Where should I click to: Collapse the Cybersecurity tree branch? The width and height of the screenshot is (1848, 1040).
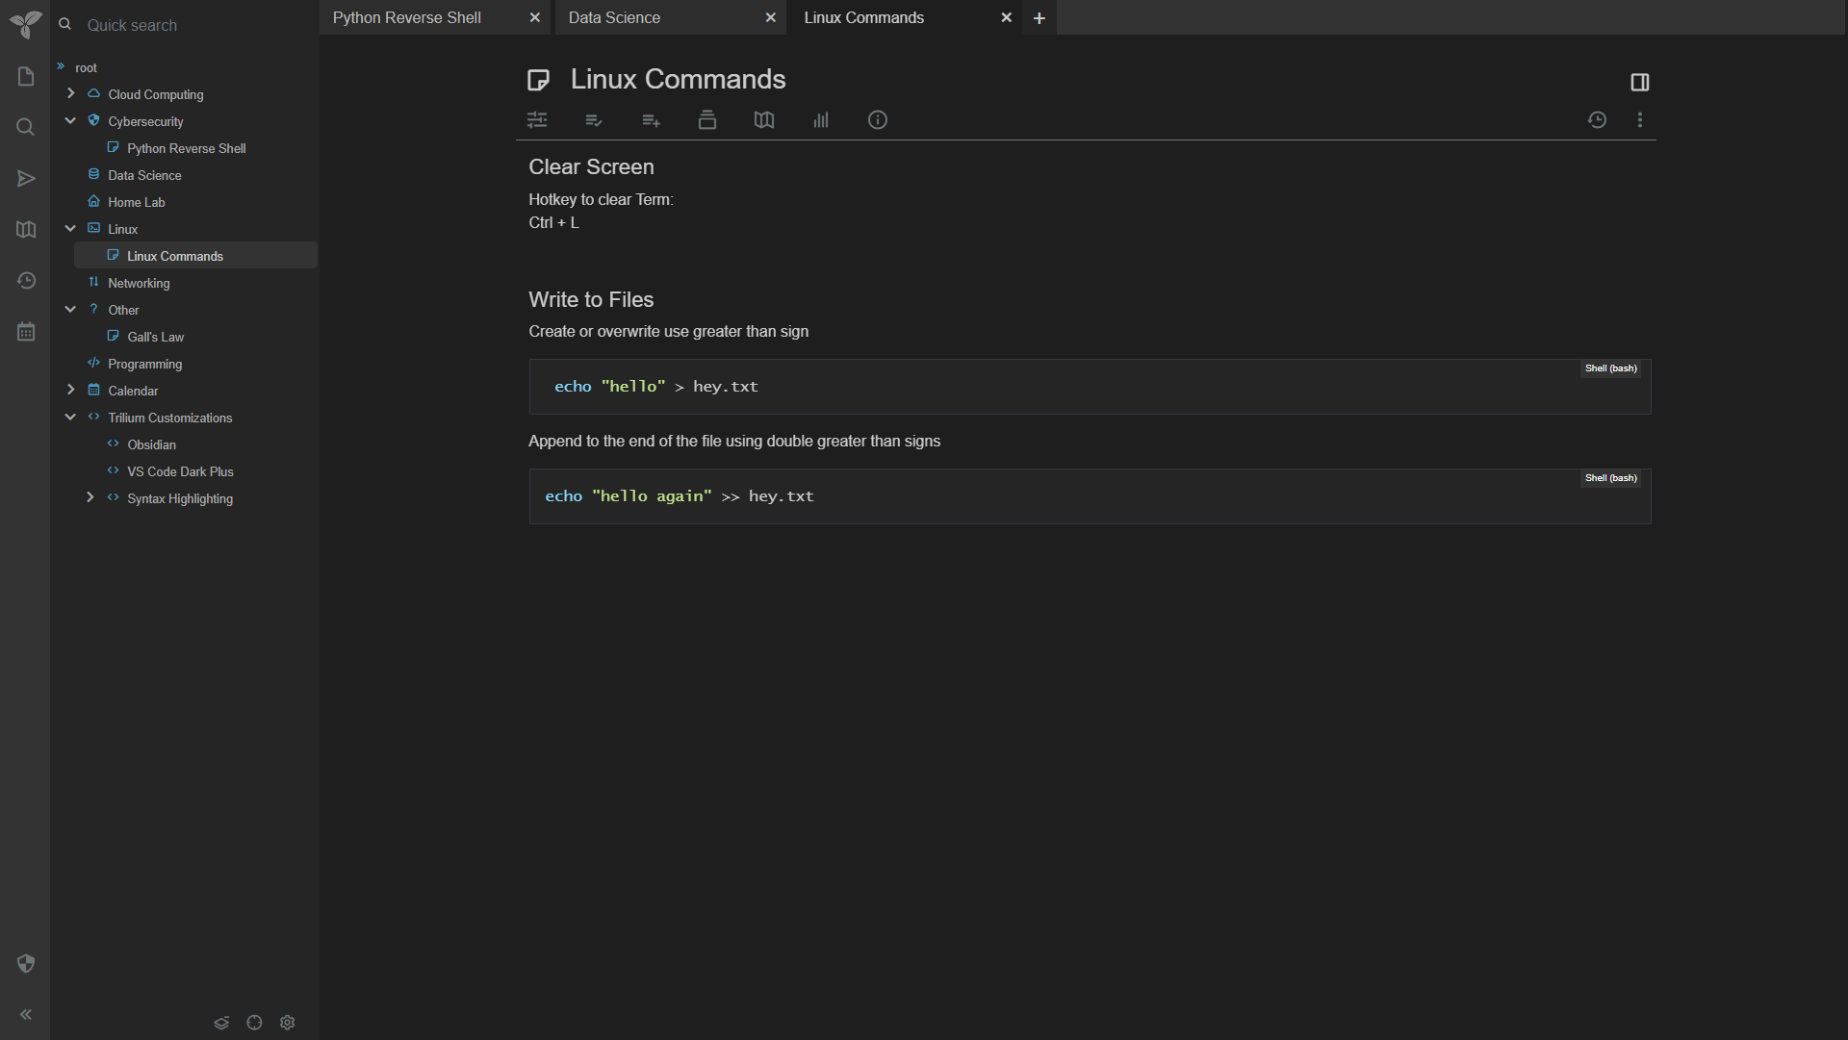click(70, 120)
